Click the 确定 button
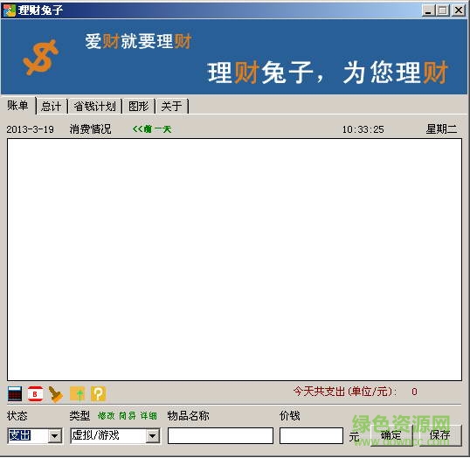Viewport: 470px width, 458px height. pyautogui.click(x=391, y=435)
